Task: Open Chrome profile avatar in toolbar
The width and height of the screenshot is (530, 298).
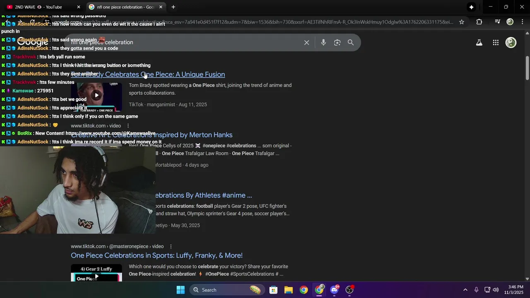Action: [x=510, y=22]
